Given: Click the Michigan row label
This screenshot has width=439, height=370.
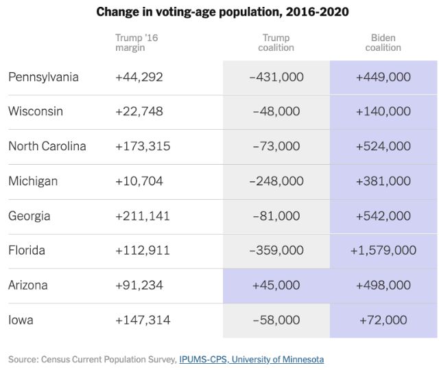Looking at the screenshot, I should 33,181.
